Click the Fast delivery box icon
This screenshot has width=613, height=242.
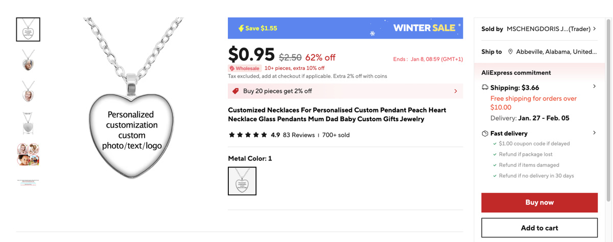coord(485,133)
